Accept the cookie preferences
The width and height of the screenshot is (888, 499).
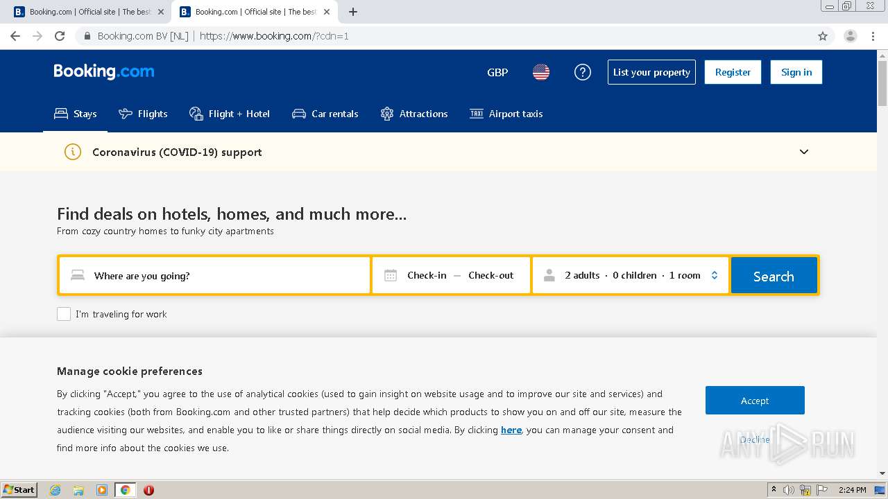coord(755,401)
